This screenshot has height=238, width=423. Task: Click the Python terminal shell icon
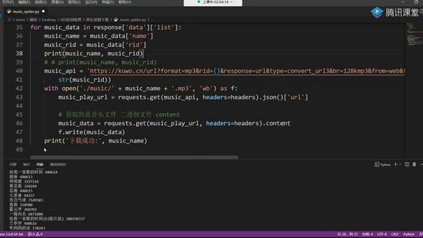click(x=377, y=165)
